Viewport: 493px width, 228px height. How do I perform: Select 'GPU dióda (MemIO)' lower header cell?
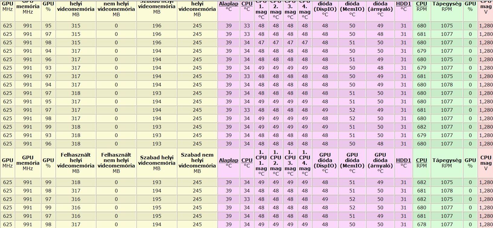[x=352, y=163]
